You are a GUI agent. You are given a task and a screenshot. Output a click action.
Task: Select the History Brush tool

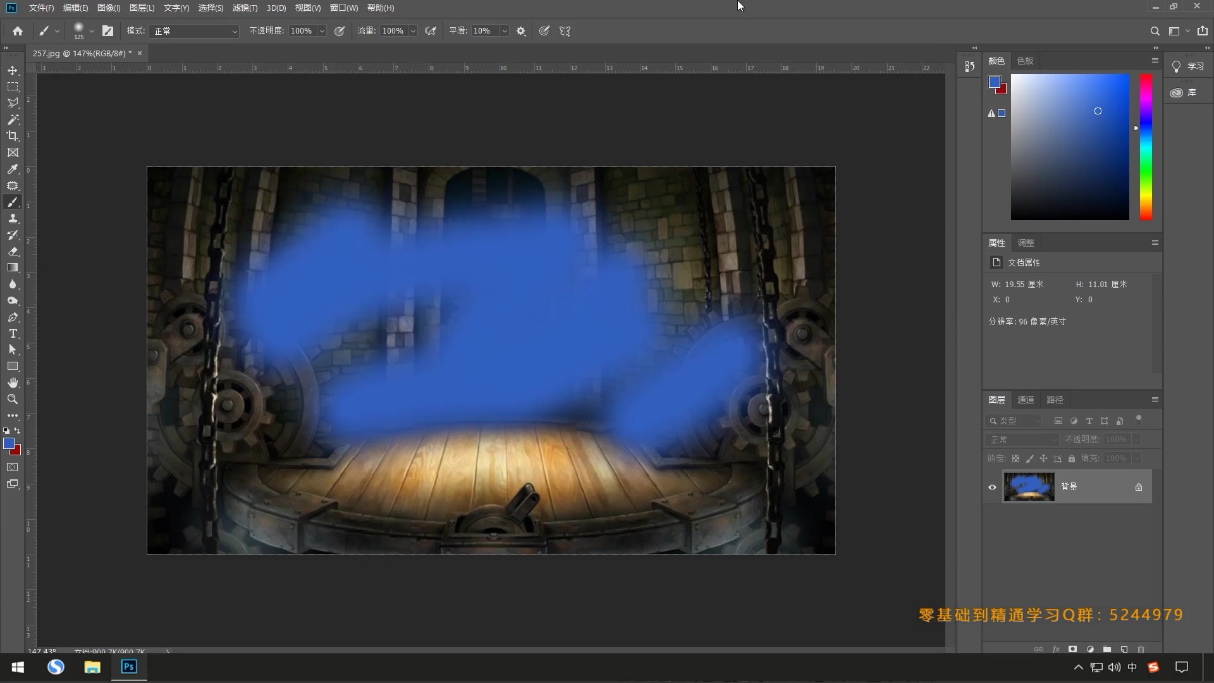point(13,235)
